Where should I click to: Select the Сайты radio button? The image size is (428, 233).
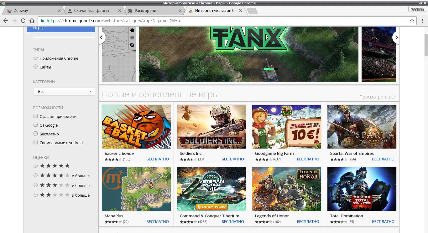tap(35, 67)
